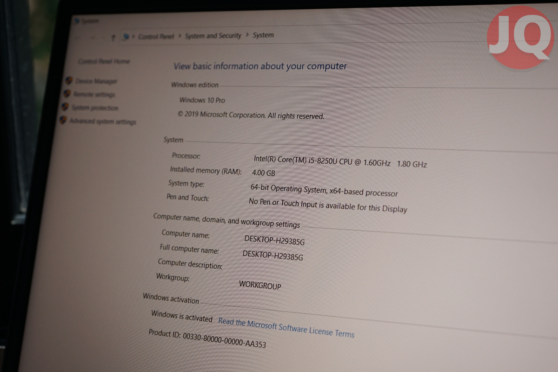Click the shield icon beside Advanced system settings

pyautogui.click(x=63, y=120)
